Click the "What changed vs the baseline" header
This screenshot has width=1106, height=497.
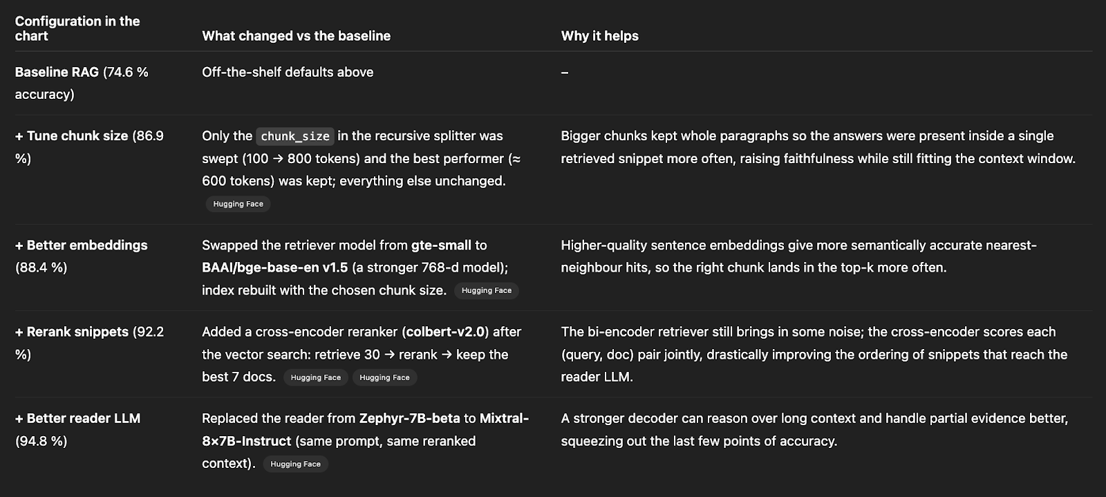tap(296, 36)
